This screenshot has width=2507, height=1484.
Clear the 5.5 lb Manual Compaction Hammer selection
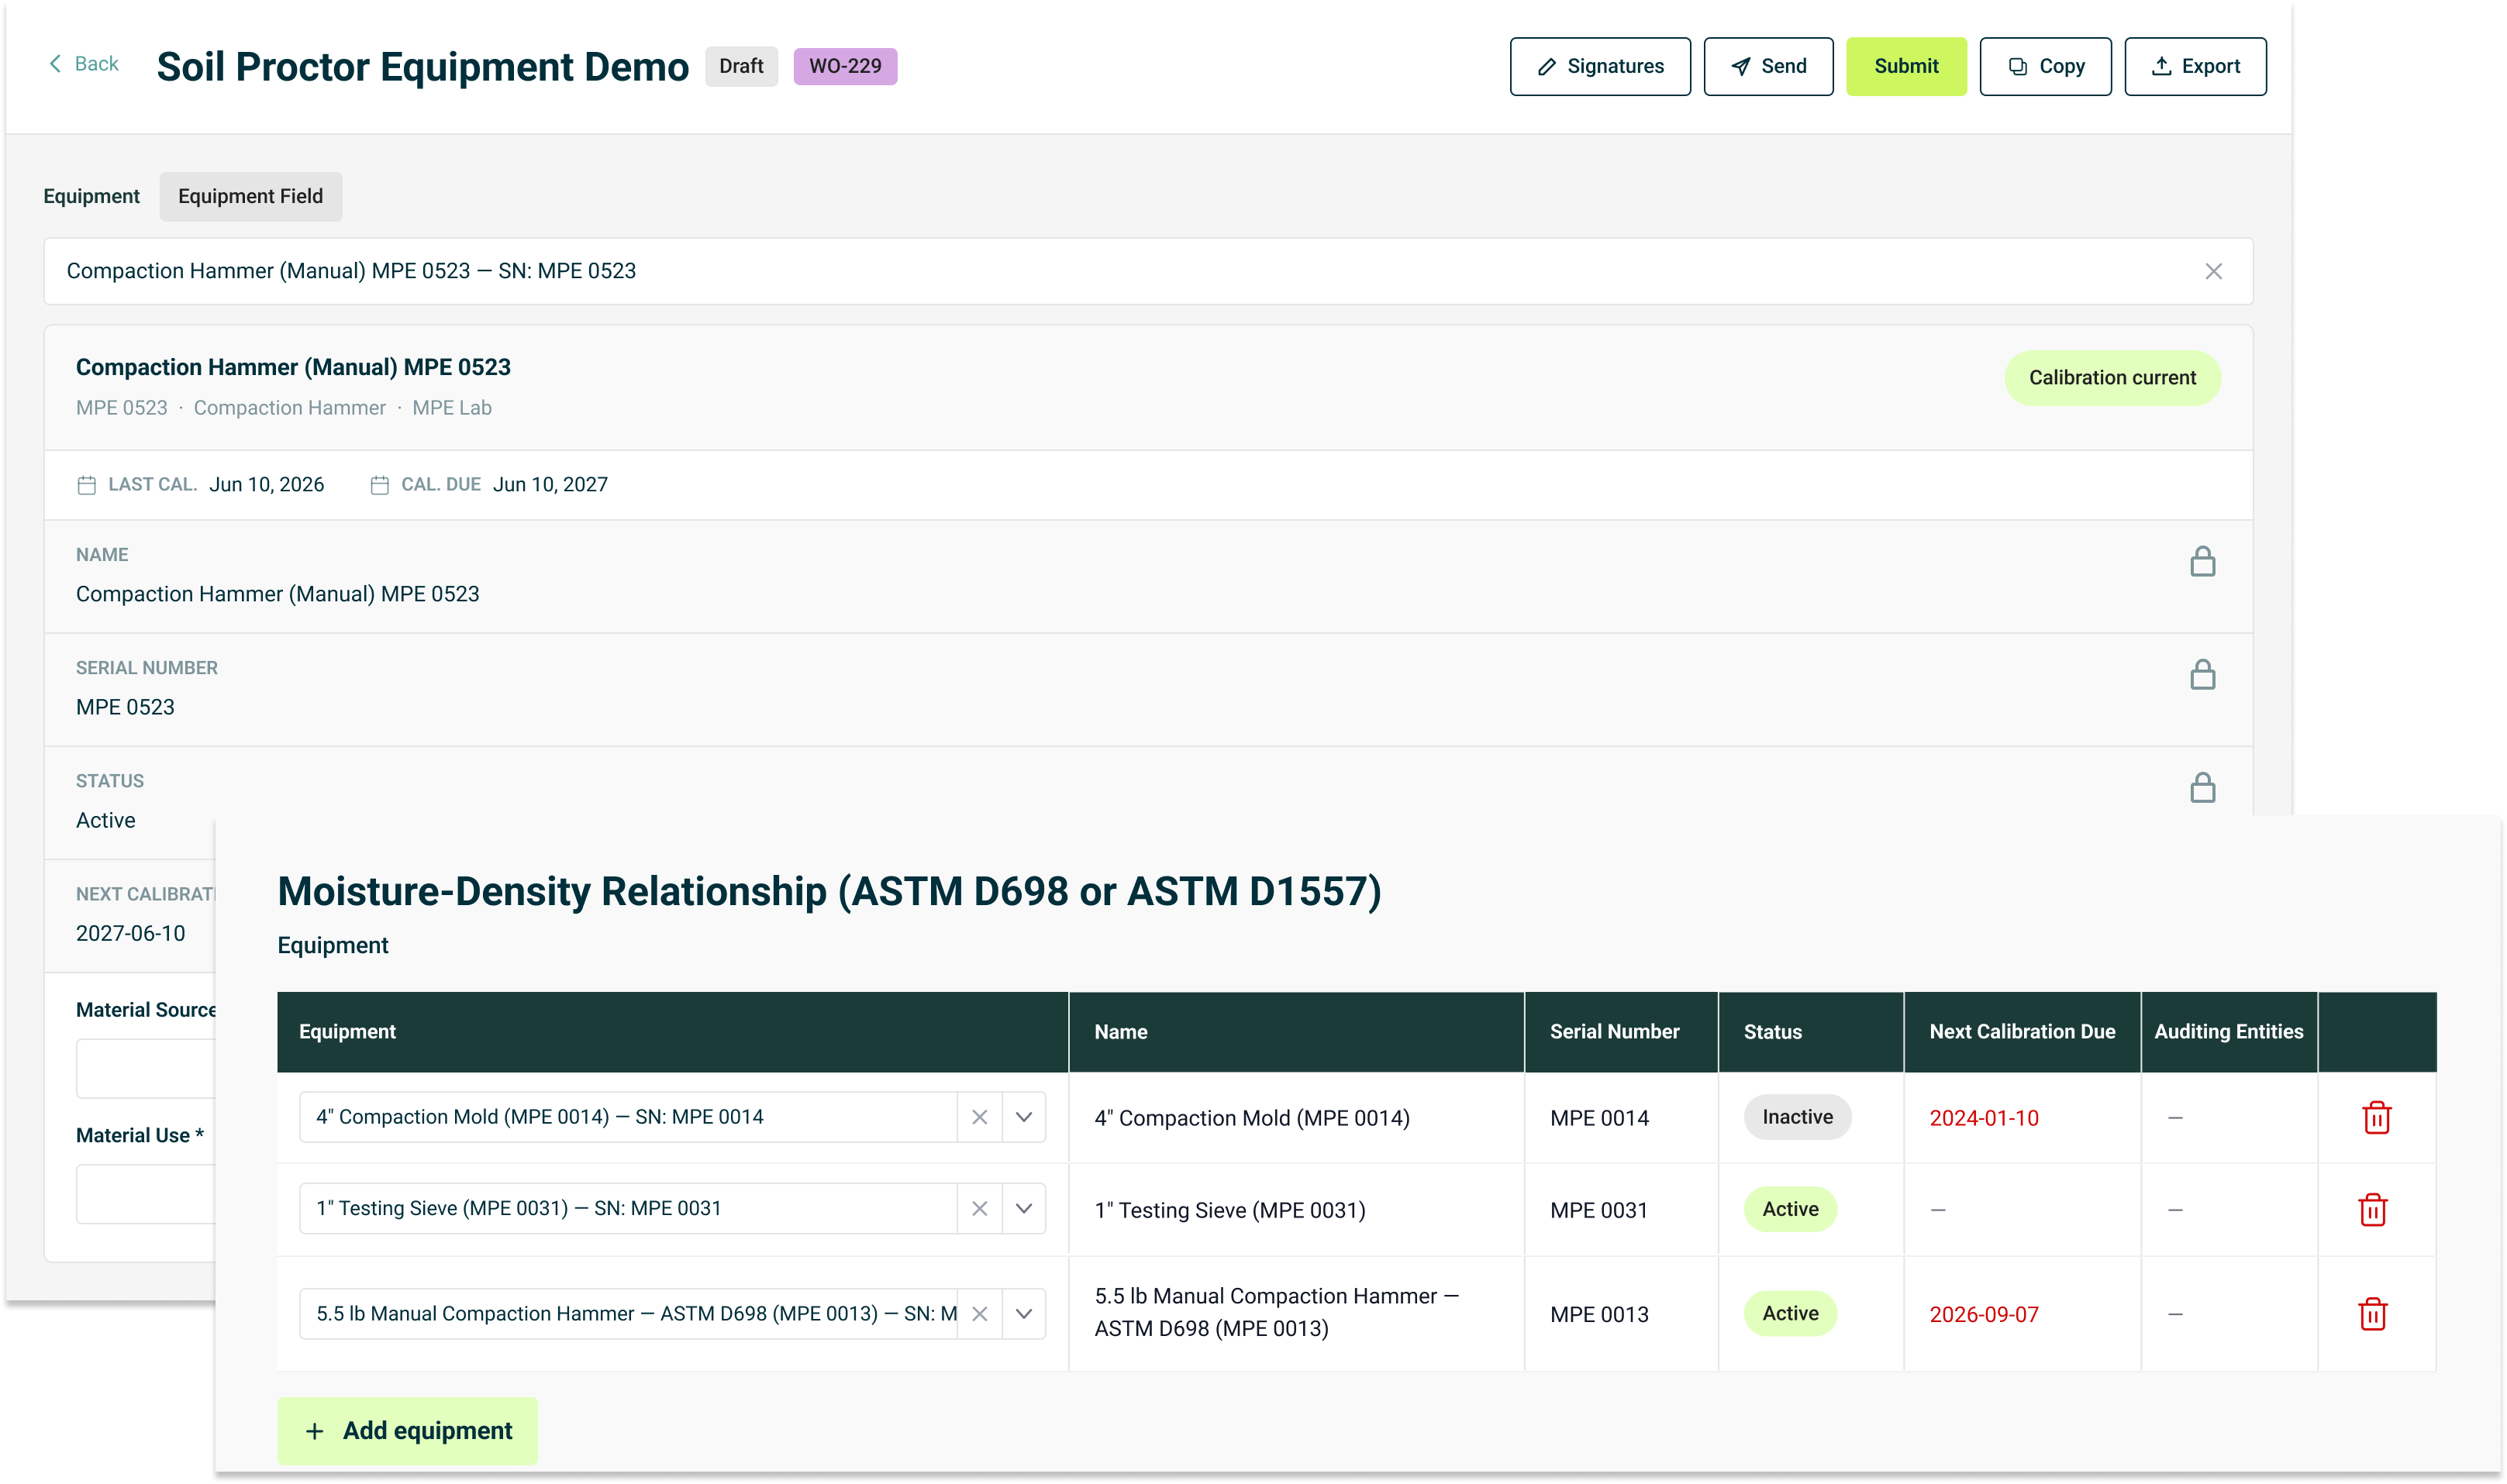tap(979, 1314)
